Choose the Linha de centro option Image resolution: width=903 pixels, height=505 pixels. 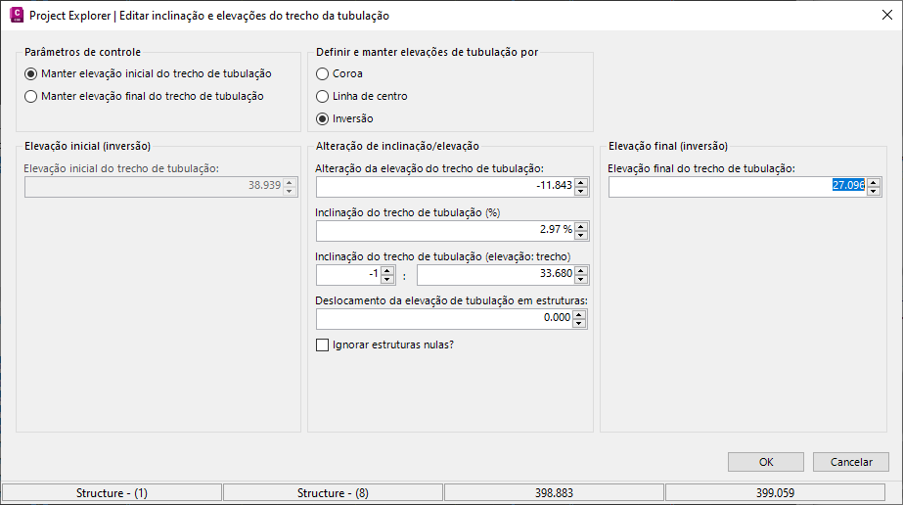(323, 96)
